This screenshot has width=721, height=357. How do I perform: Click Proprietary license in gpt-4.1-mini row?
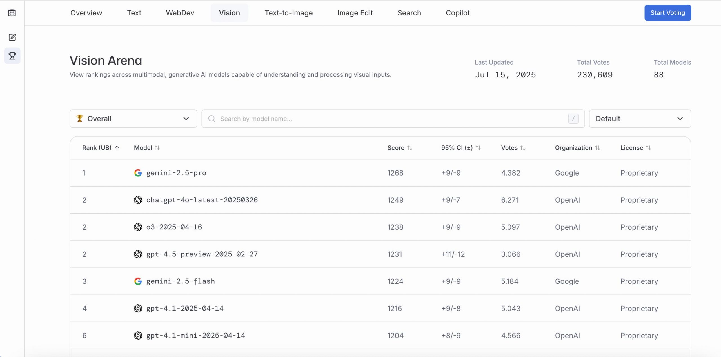[x=639, y=335]
